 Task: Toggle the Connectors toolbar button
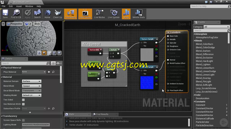point(70,14)
